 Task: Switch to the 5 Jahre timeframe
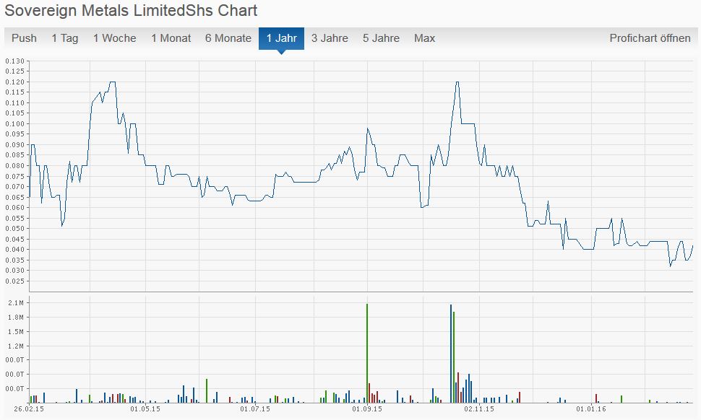click(381, 38)
